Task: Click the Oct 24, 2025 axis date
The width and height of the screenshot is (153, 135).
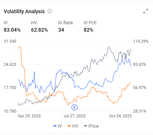Action: [x=120, y=116]
